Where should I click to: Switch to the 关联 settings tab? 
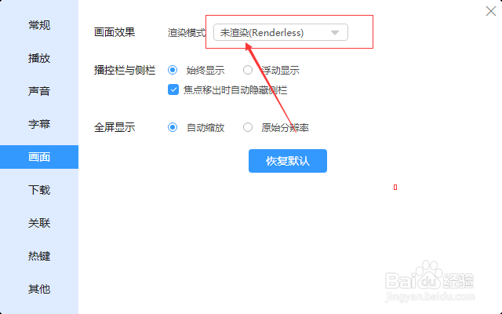point(39,223)
